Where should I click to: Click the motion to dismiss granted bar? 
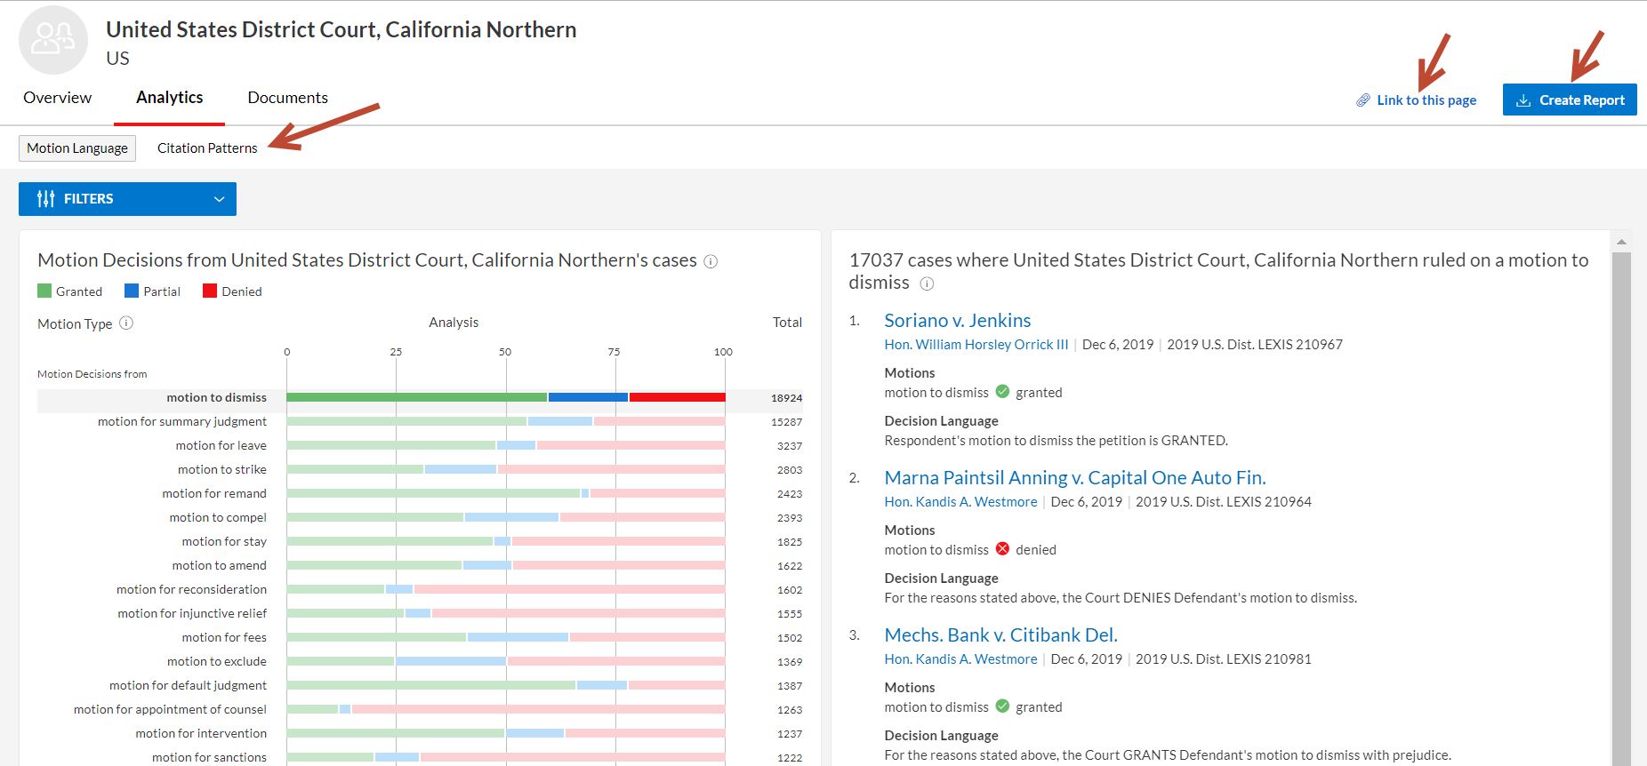pyautogui.click(x=416, y=397)
